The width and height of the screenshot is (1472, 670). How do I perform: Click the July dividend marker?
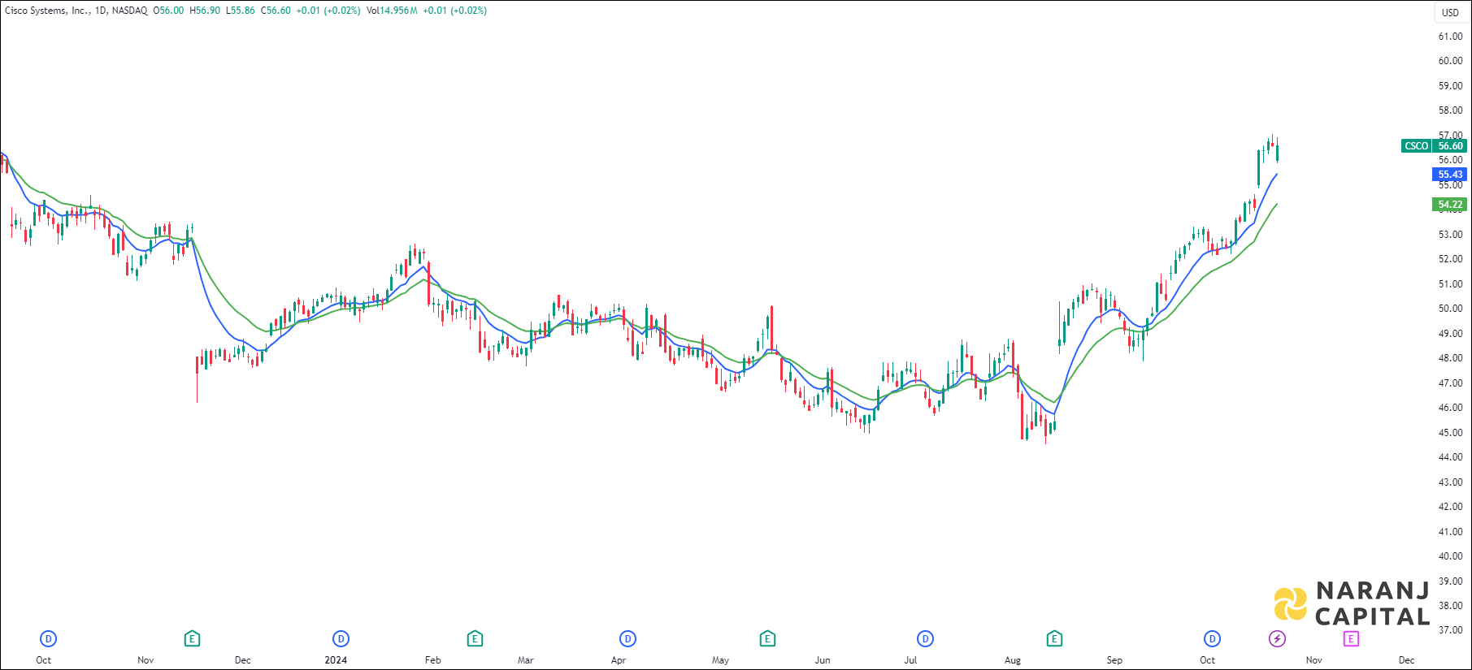click(x=925, y=639)
